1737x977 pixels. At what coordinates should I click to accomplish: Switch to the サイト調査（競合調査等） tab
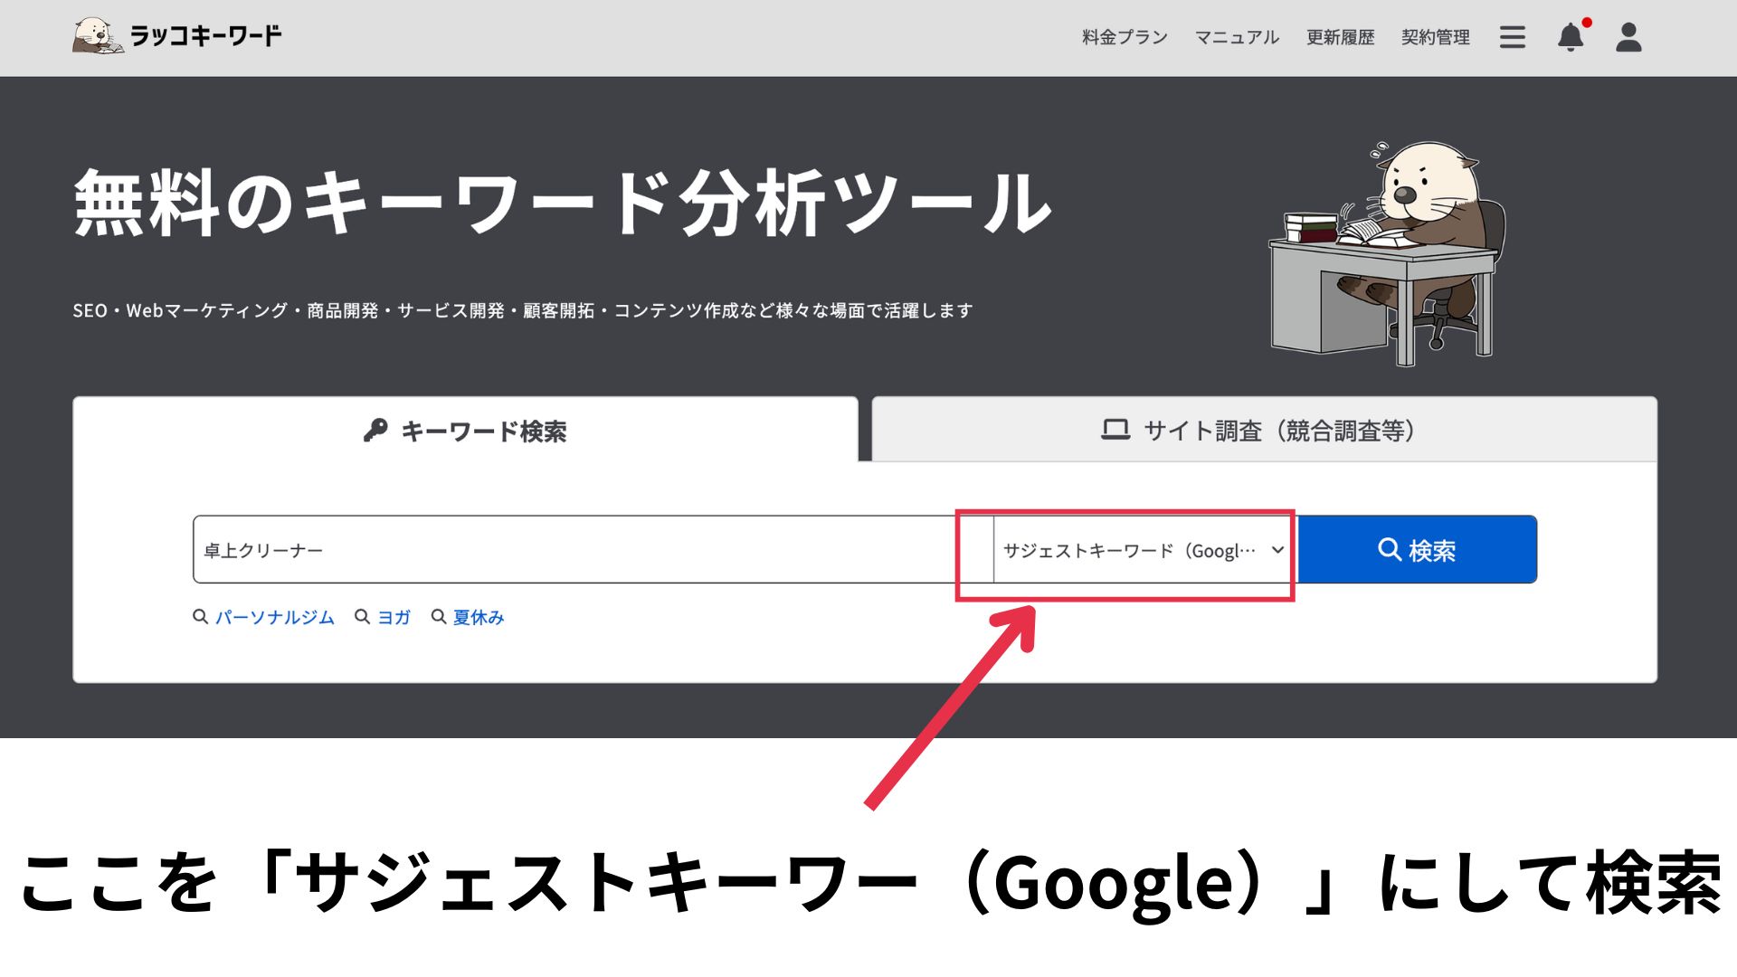coord(1264,430)
